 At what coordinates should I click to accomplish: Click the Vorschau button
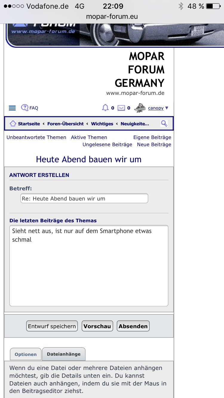click(97, 326)
